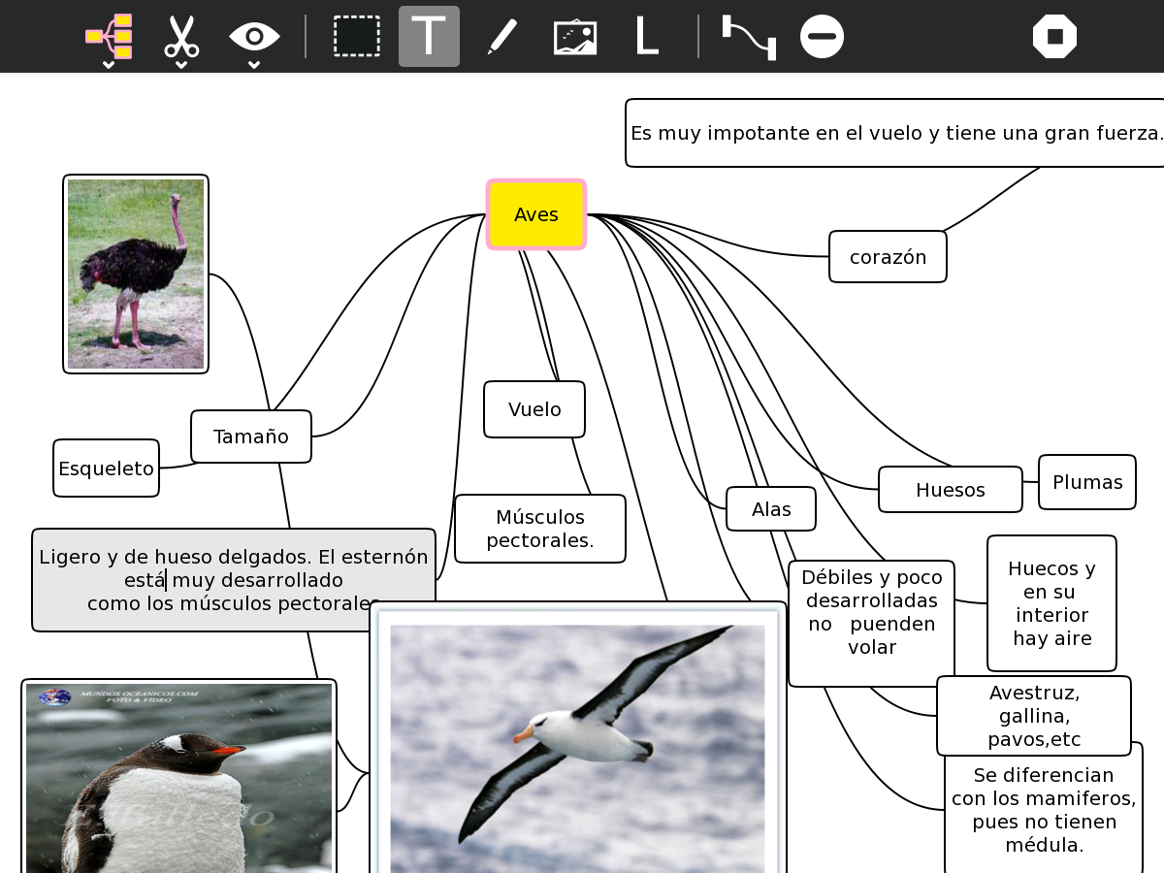Click the delete minus circle icon

822,37
